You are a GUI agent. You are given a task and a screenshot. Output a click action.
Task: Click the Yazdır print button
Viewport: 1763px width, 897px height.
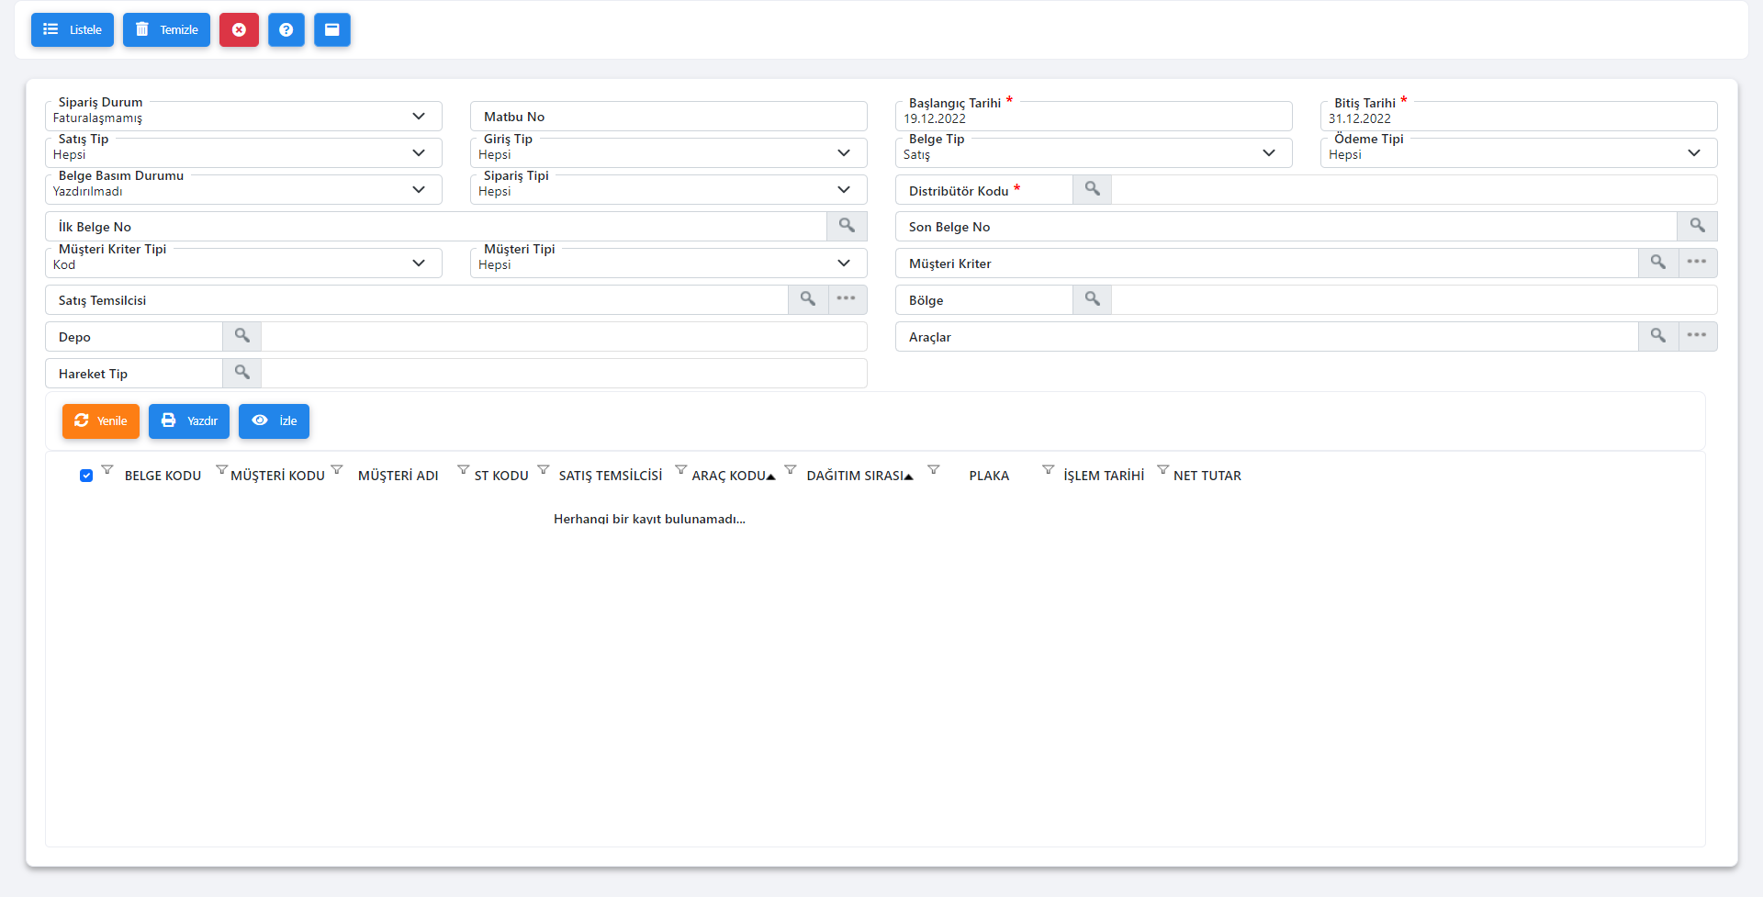point(189,421)
